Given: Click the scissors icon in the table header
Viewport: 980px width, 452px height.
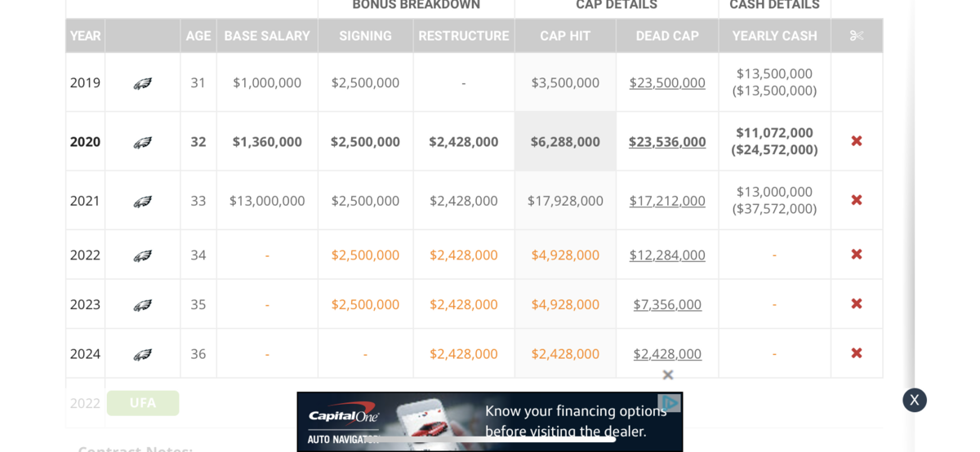Looking at the screenshot, I should click(857, 36).
